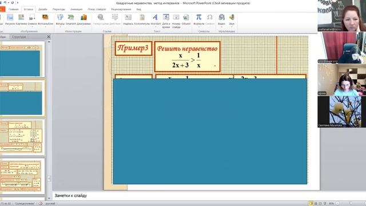The height and width of the screenshot is (206, 366).
Task: Select the large blue rectangle on slide
Action: click(x=210, y=131)
